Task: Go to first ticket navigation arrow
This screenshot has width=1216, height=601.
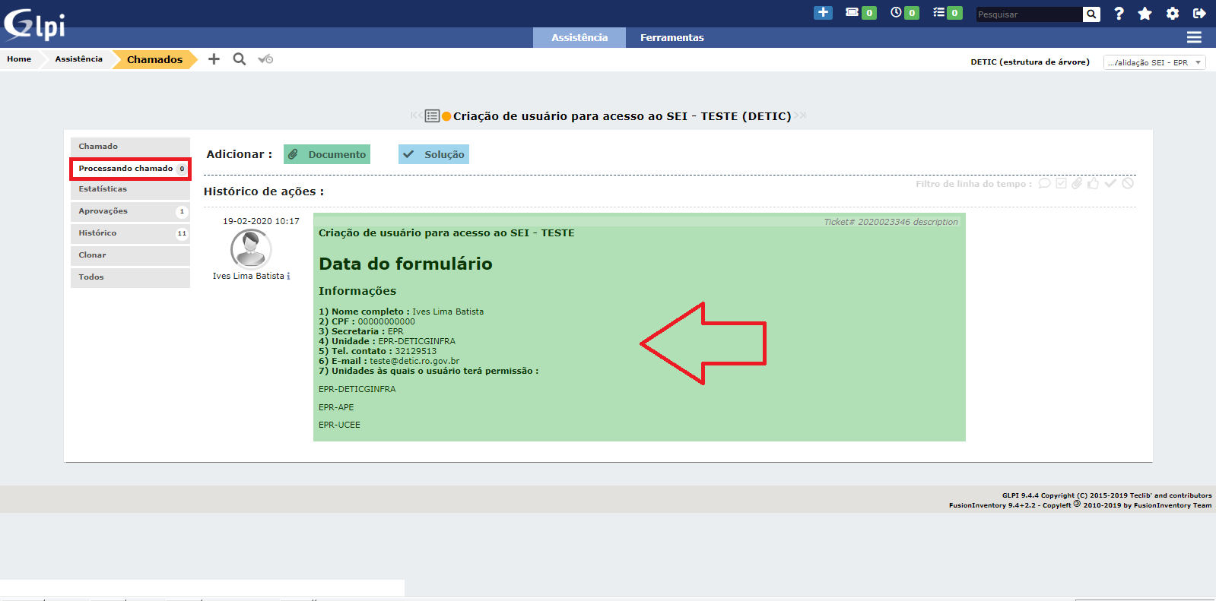Action: coord(415,115)
